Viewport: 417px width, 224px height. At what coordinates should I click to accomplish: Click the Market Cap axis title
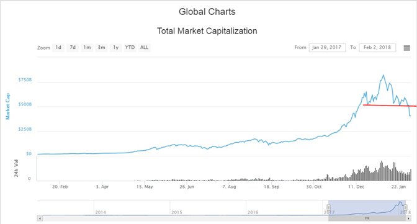click(7, 106)
